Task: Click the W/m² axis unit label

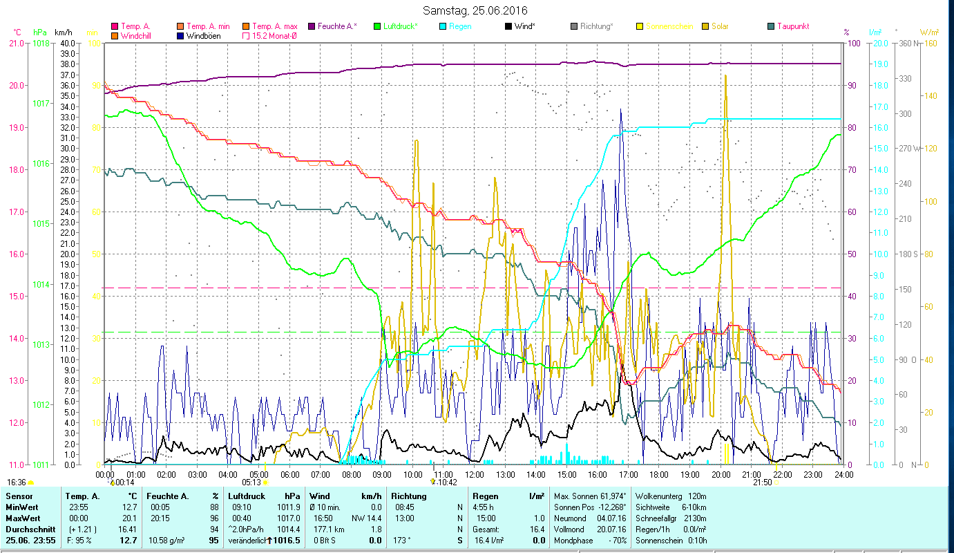Action: point(929,32)
